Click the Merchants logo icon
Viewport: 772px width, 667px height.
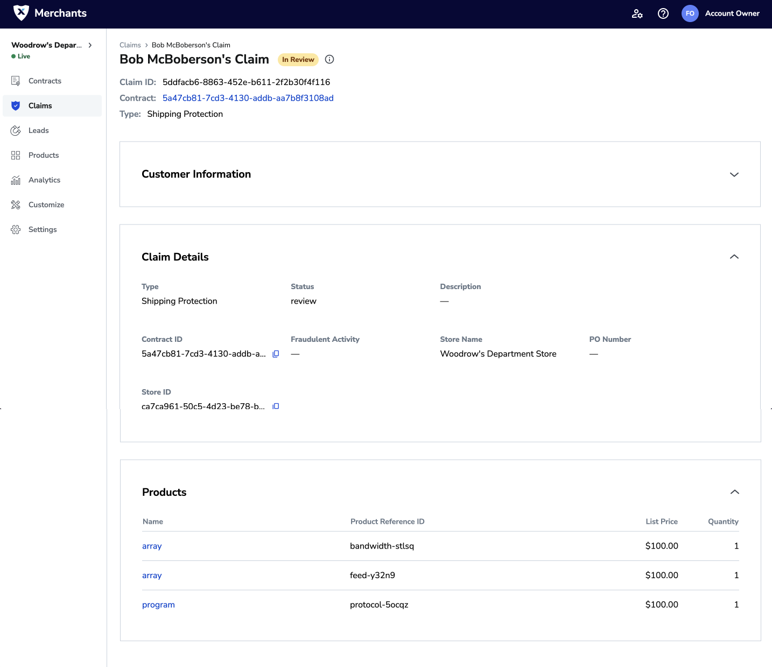[21, 13]
